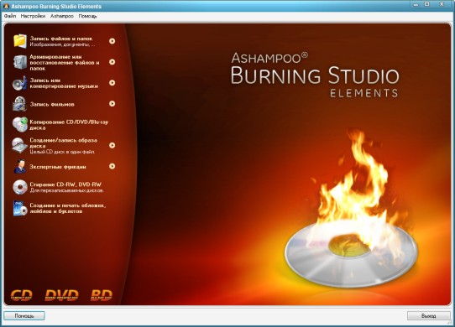Expand the 'Экспертные функции' arrow
The height and width of the screenshot is (327, 455).
pyautogui.click(x=112, y=166)
